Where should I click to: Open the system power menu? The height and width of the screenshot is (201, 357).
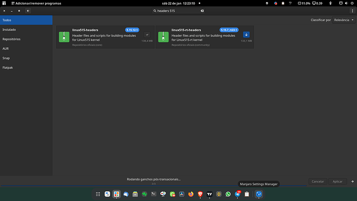(x=352, y=3)
